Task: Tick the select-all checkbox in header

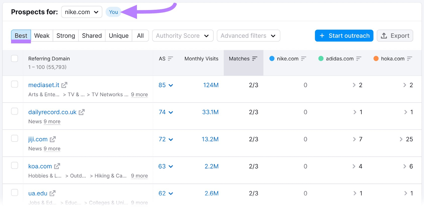Action: click(15, 58)
